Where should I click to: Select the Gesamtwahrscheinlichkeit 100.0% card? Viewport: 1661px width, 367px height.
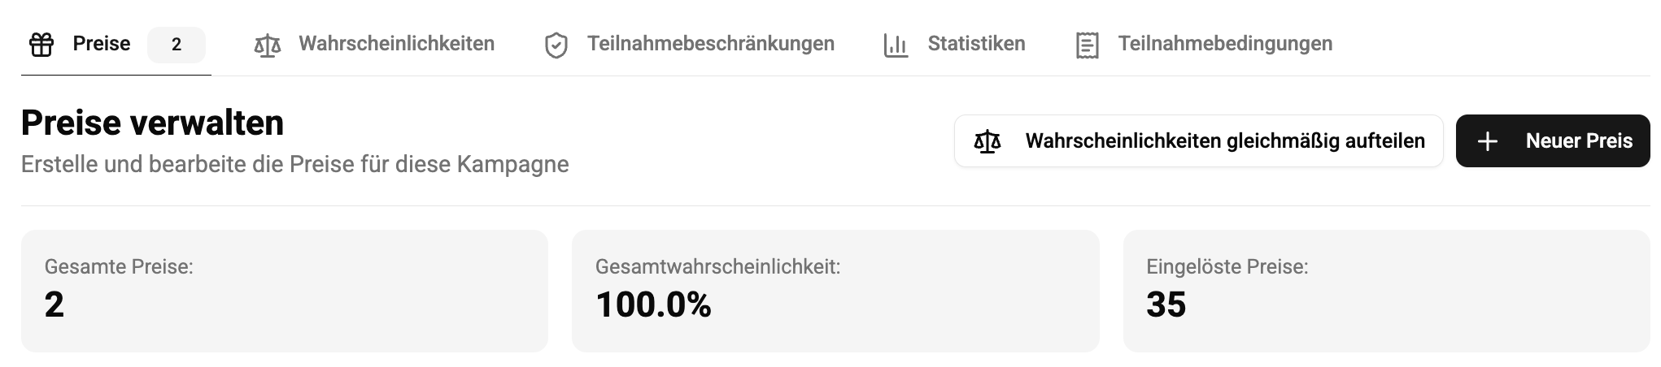click(x=835, y=291)
